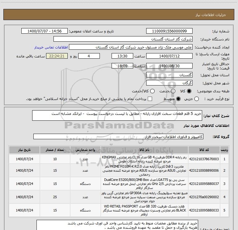The height and width of the screenshot is (230, 238).
Task: Click the DualCore E5200 CPU item name
Action: coord(144,184)
